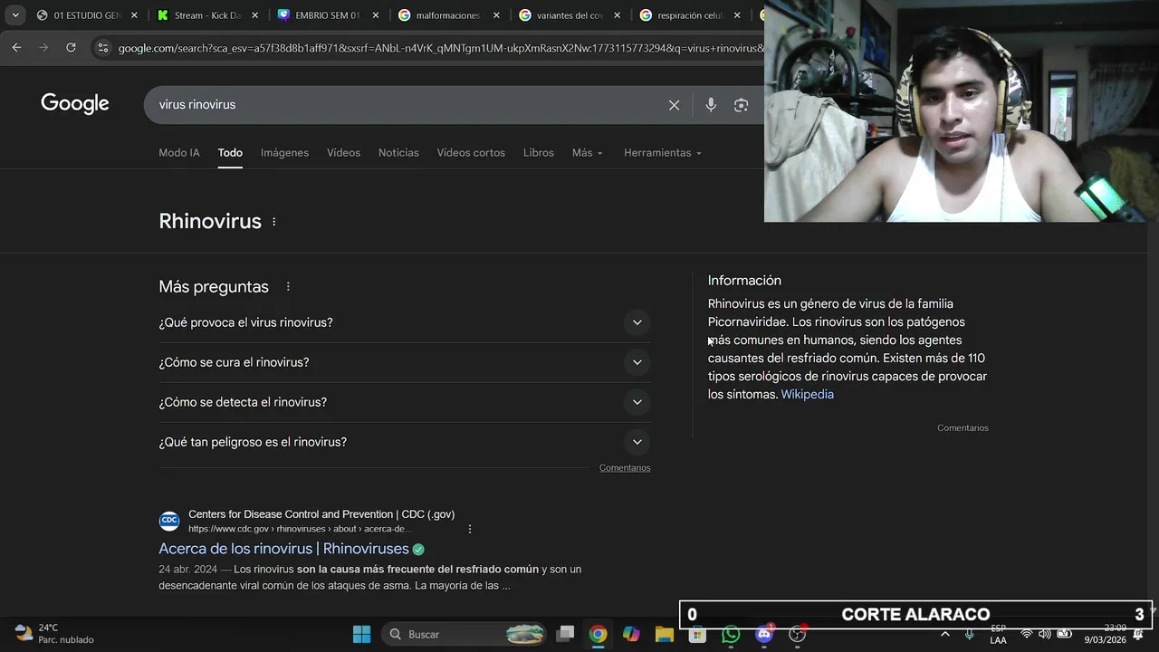Viewport: 1159px width, 652px height.
Task: Open Google Lens image search icon
Action: [741, 105]
